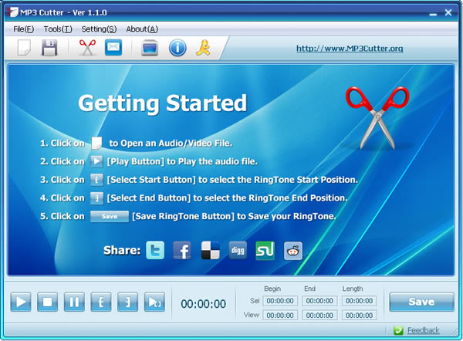Image resolution: width=463 pixels, height=341 pixels.
Task: Open the MP3Cutter.org website link
Action: tap(350, 49)
